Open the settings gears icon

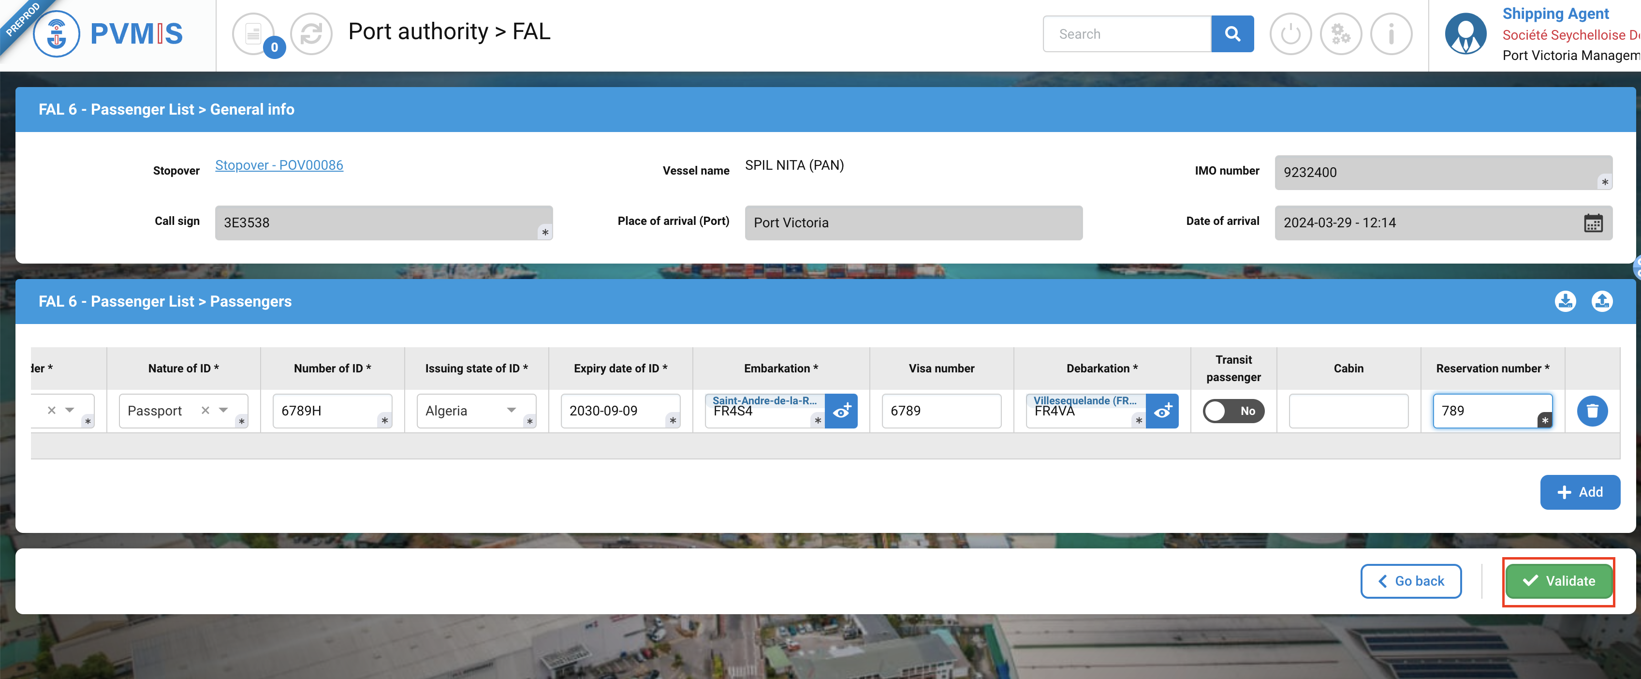click(x=1340, y=34)
